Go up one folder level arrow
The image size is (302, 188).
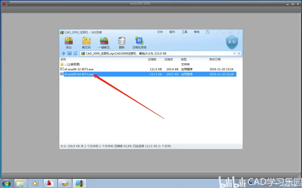(64, 53)
